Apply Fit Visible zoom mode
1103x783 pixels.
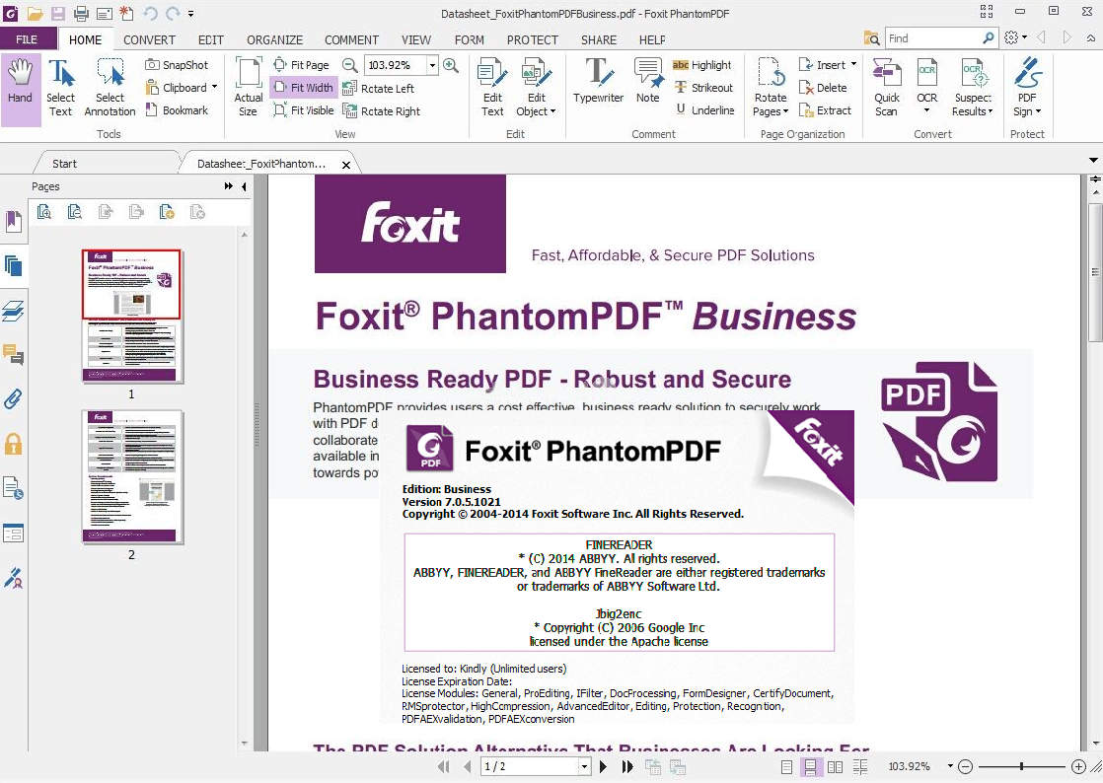[303, 110]
